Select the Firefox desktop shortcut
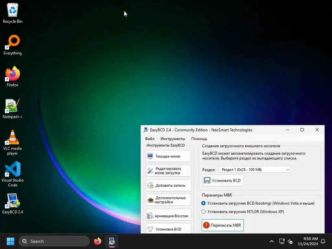This screenshot has width=332, height=249. click(13, 77)
